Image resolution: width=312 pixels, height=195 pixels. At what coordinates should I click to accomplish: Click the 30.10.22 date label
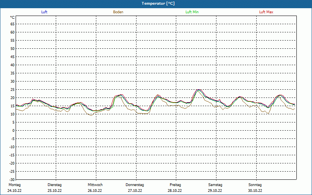tap(255, 191)
